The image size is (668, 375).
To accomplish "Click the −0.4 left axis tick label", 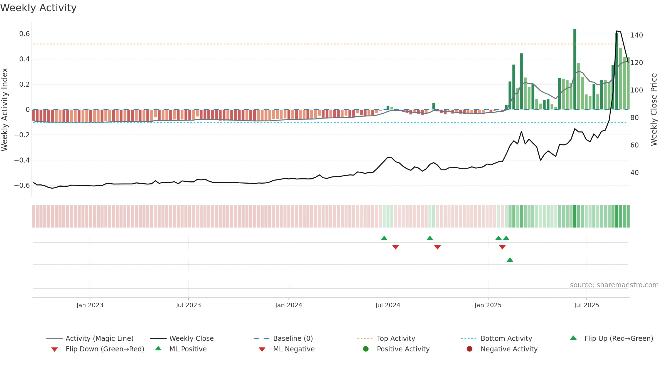I will coord(22,160).
